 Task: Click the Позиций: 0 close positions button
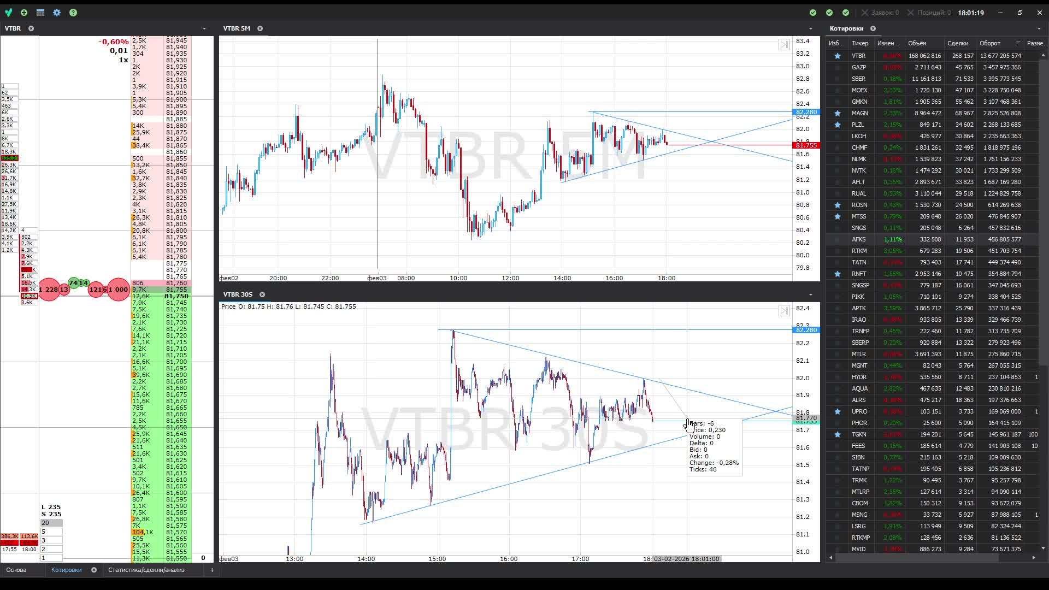point(928,13)
